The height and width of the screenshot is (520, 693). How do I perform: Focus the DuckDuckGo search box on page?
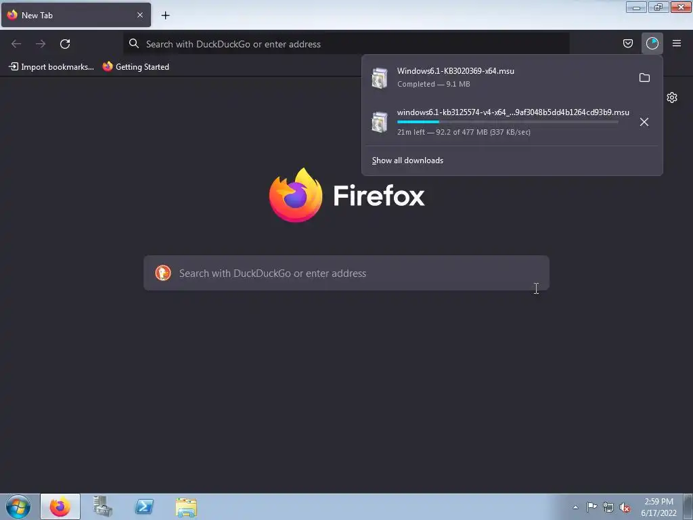click(x=346, y=273)
